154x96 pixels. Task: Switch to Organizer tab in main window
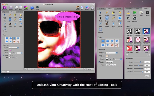5,12
